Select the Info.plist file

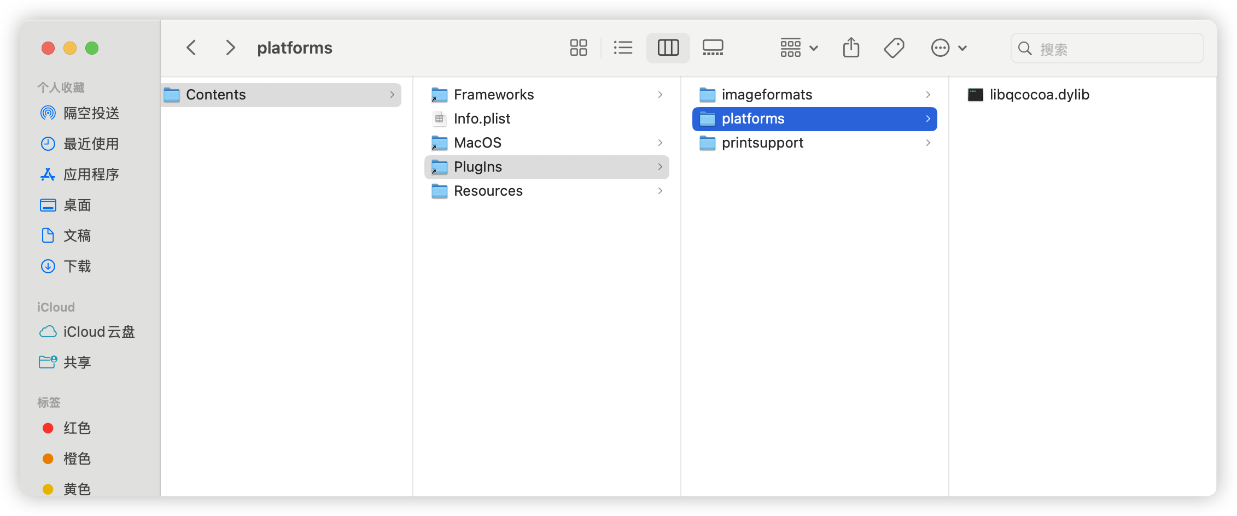(482, 119)
